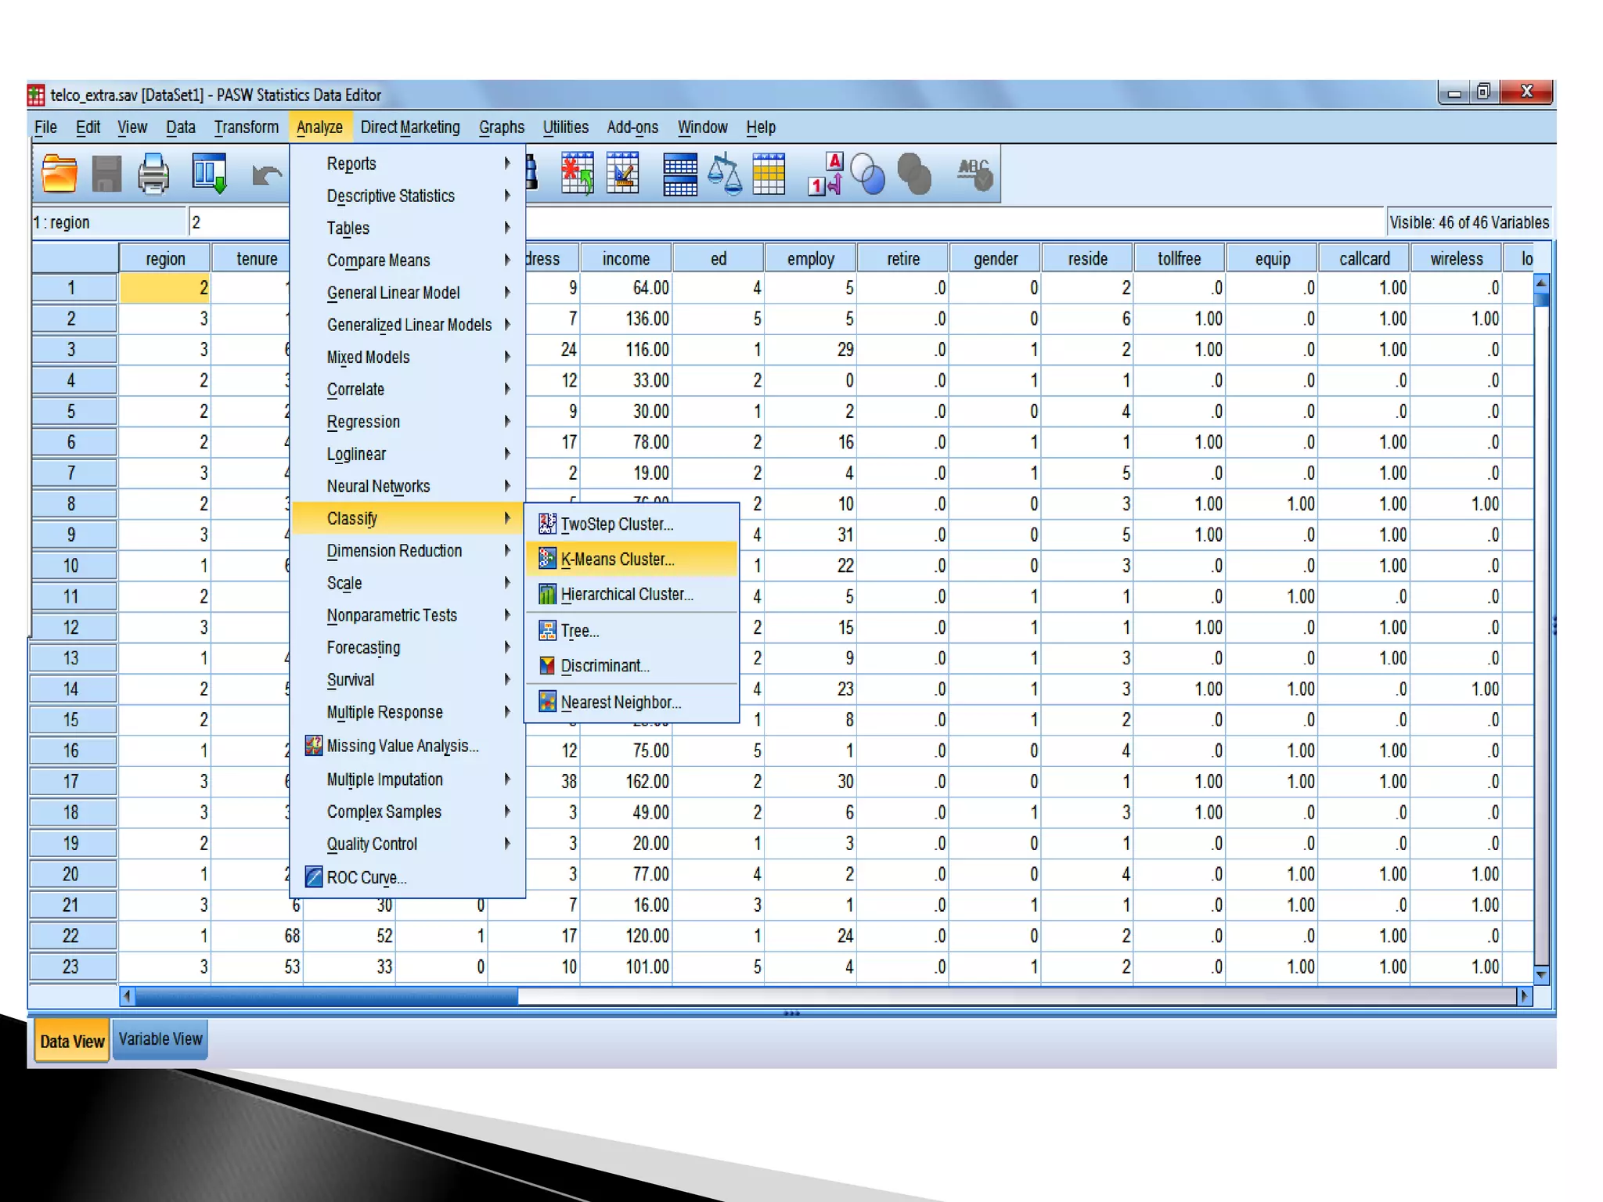The image size is (1603, 1202).
Task: Click the horizontal scrollbar thumb
Action: 326,996
